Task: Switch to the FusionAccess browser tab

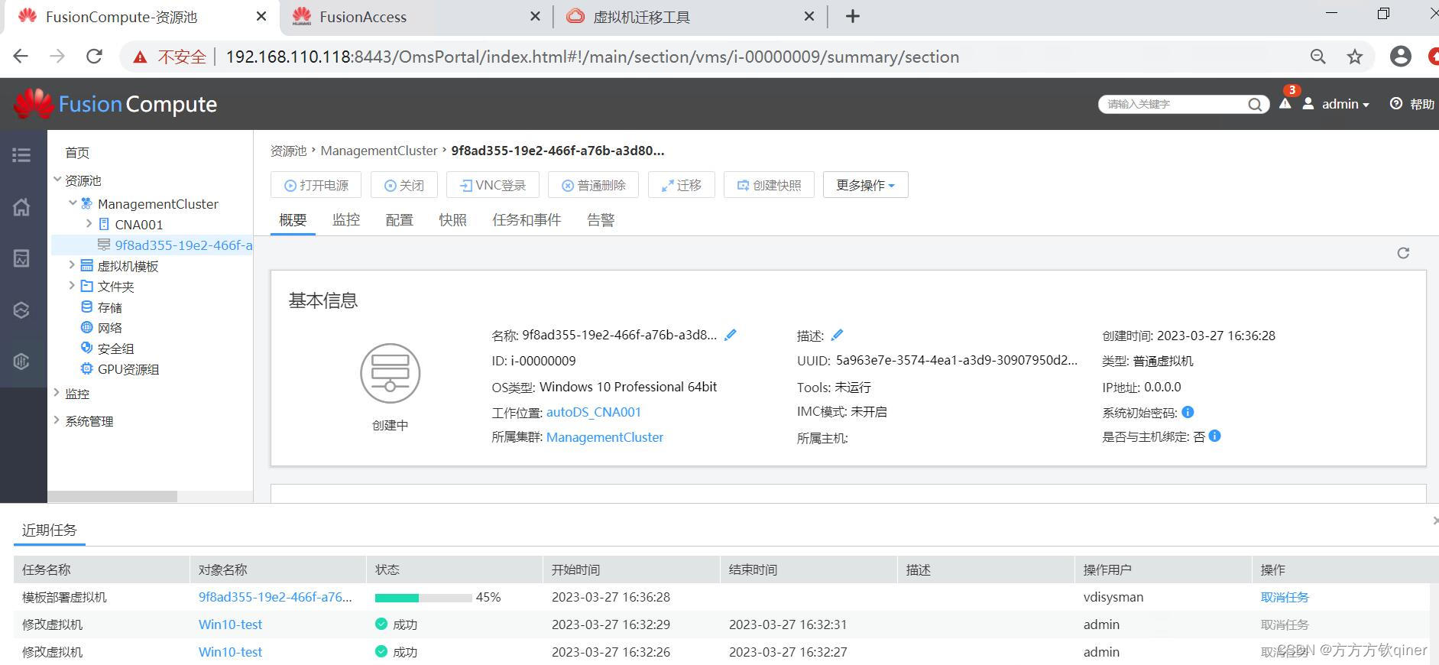Action: [416, 17]
